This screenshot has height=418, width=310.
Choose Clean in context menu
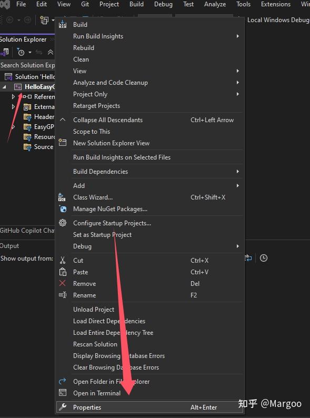click(x=81, y=59)
